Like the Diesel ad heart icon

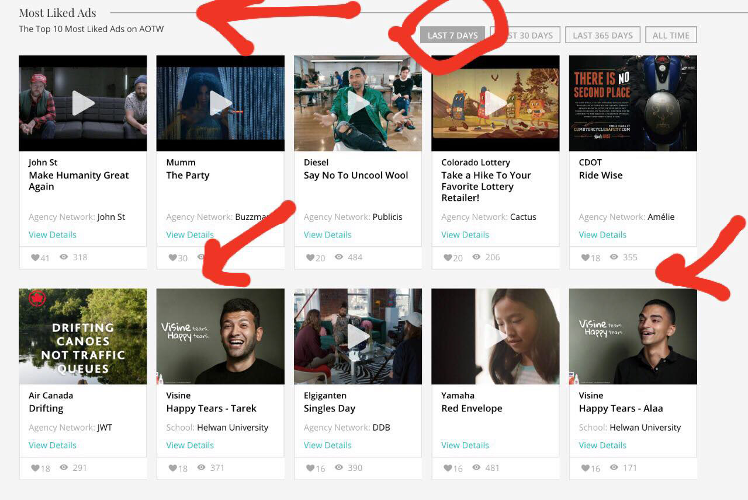[x=310, y=257]
